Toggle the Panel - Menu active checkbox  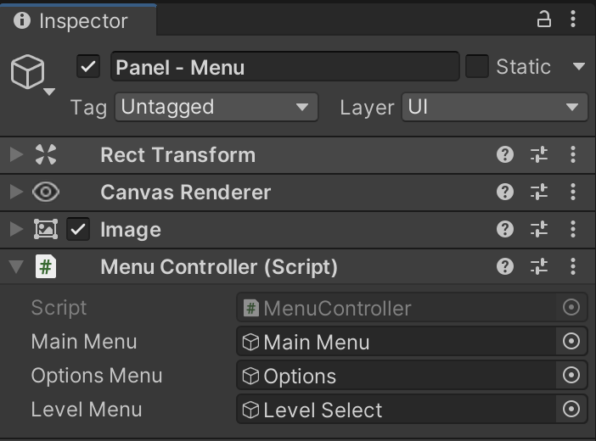coord(88,66)
